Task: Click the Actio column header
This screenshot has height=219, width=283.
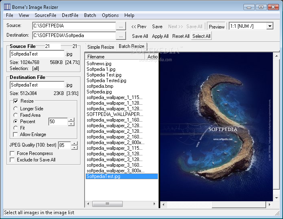Action: click(152, 57)
